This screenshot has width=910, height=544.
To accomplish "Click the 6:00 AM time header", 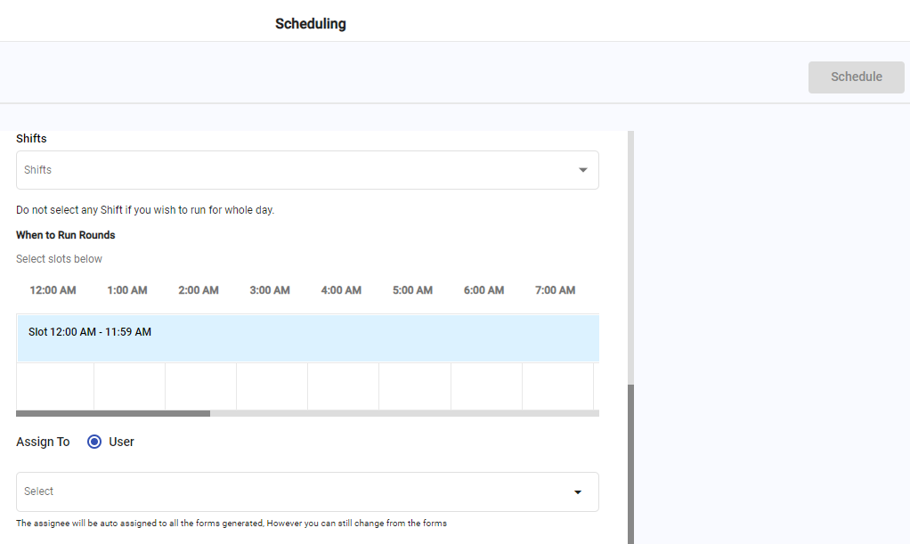I will point(483,290).
